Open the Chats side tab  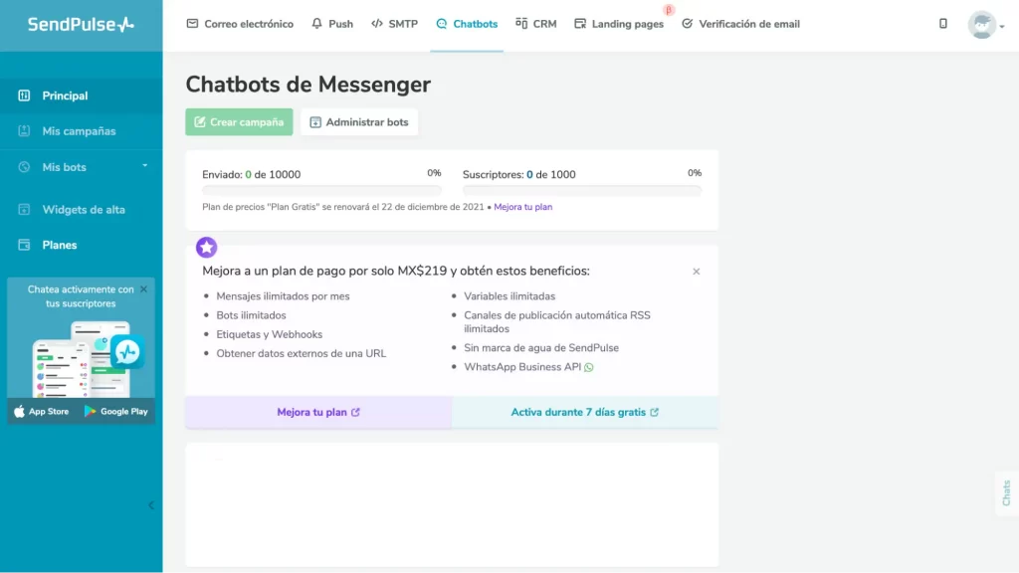(x=1007, y=493)
